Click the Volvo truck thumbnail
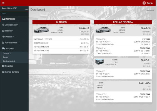Screen dimensions: 157x111 coord(99,62)
